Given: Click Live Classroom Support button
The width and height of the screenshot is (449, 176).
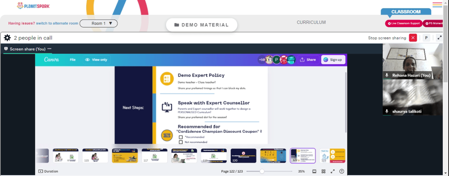Looking at the screenshot, I should pos(404,23).
